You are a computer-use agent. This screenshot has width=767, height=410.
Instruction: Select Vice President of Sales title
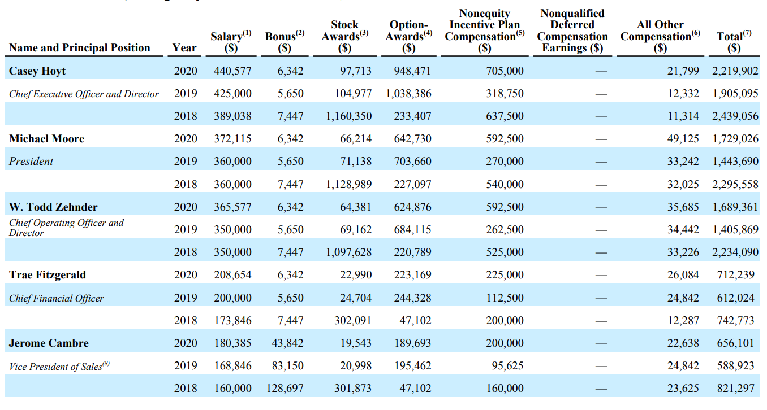59,366
